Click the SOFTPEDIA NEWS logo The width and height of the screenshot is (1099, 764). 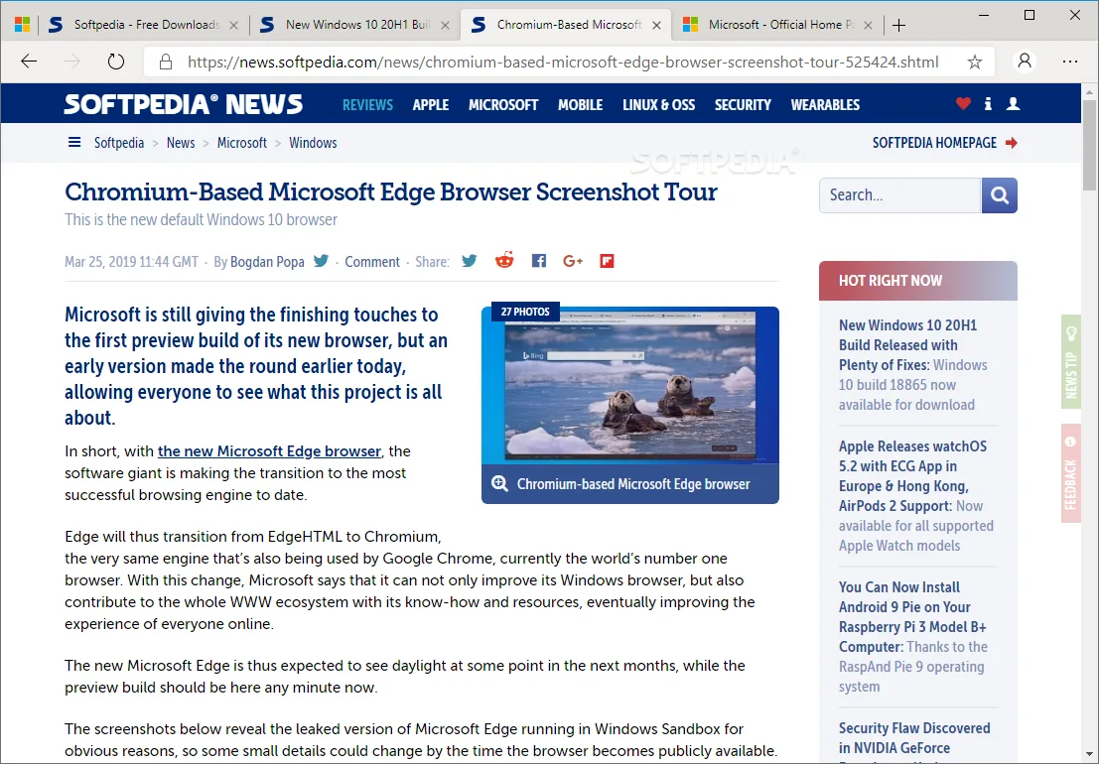coord(184,104)
